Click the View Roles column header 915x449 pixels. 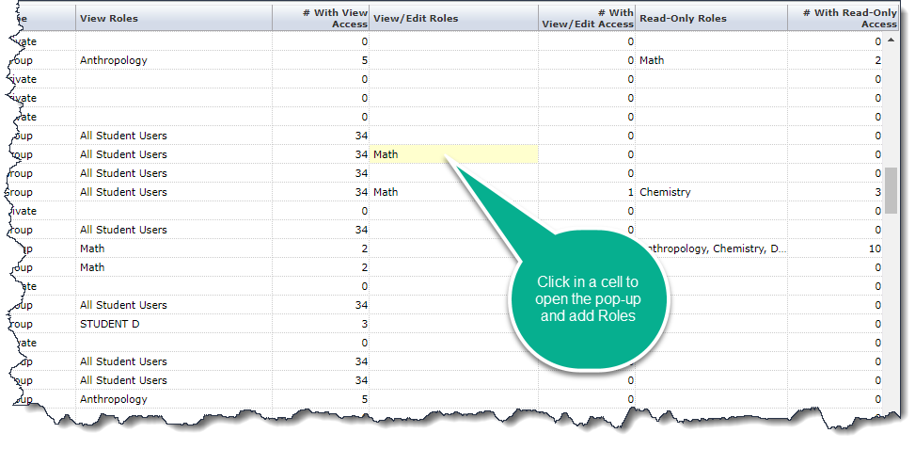pyautogui.click(x=173, y=18)
